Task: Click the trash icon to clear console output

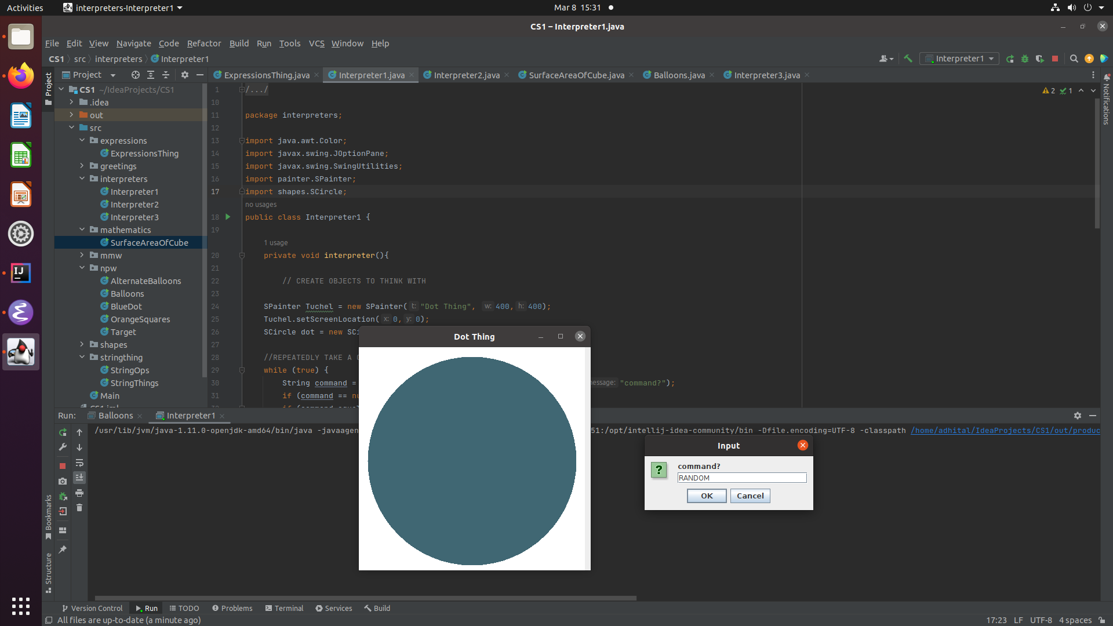Action: (x=79, y=508)
